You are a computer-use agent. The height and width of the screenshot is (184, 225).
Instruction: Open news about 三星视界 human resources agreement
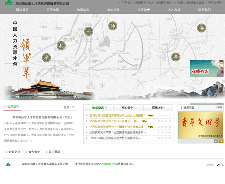pos(118,116)
